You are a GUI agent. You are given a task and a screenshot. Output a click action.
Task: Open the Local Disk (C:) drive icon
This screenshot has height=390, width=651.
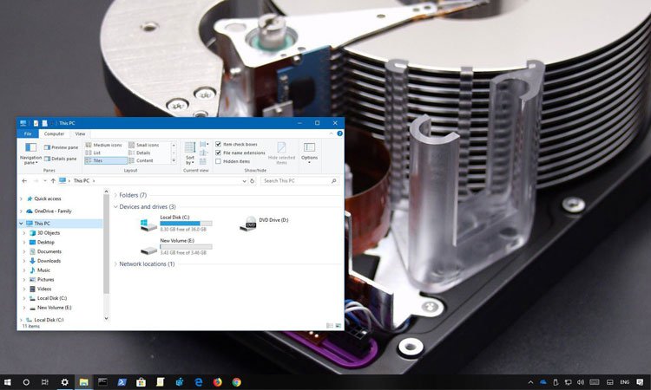click(148, 224)
